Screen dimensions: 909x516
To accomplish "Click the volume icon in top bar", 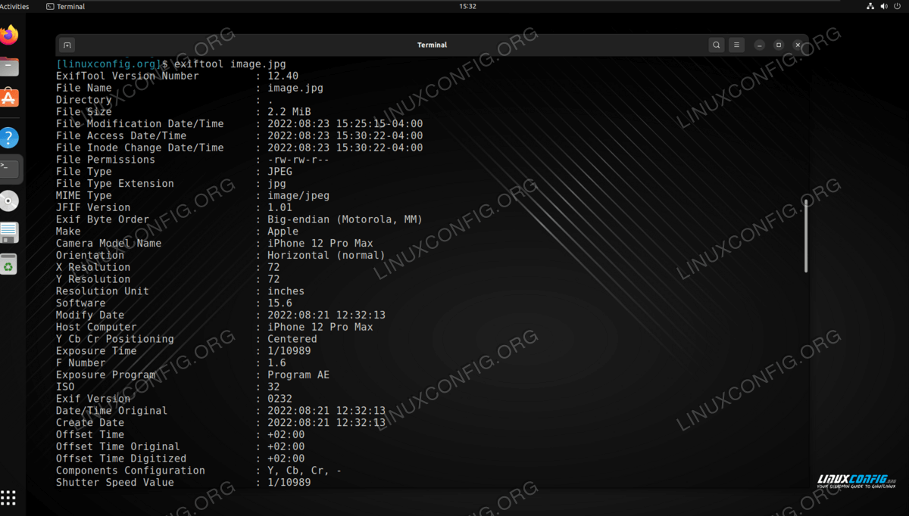I will pyautogui.click(x=884, y=6).
